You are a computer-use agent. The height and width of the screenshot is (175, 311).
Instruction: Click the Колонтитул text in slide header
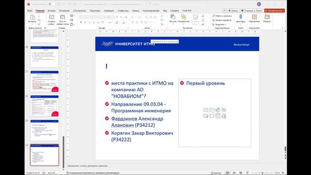[x=242, y=45]
